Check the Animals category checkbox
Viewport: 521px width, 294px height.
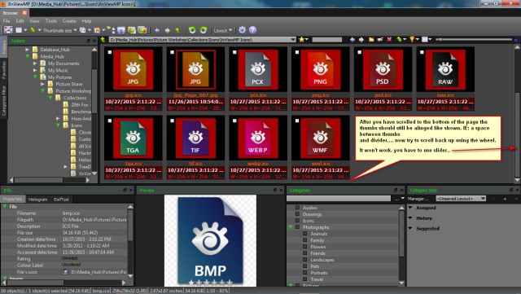[x=304, y=234]
